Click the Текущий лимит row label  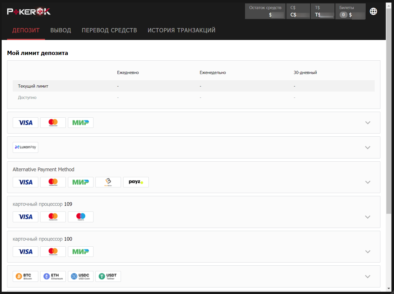coord(33,86)
